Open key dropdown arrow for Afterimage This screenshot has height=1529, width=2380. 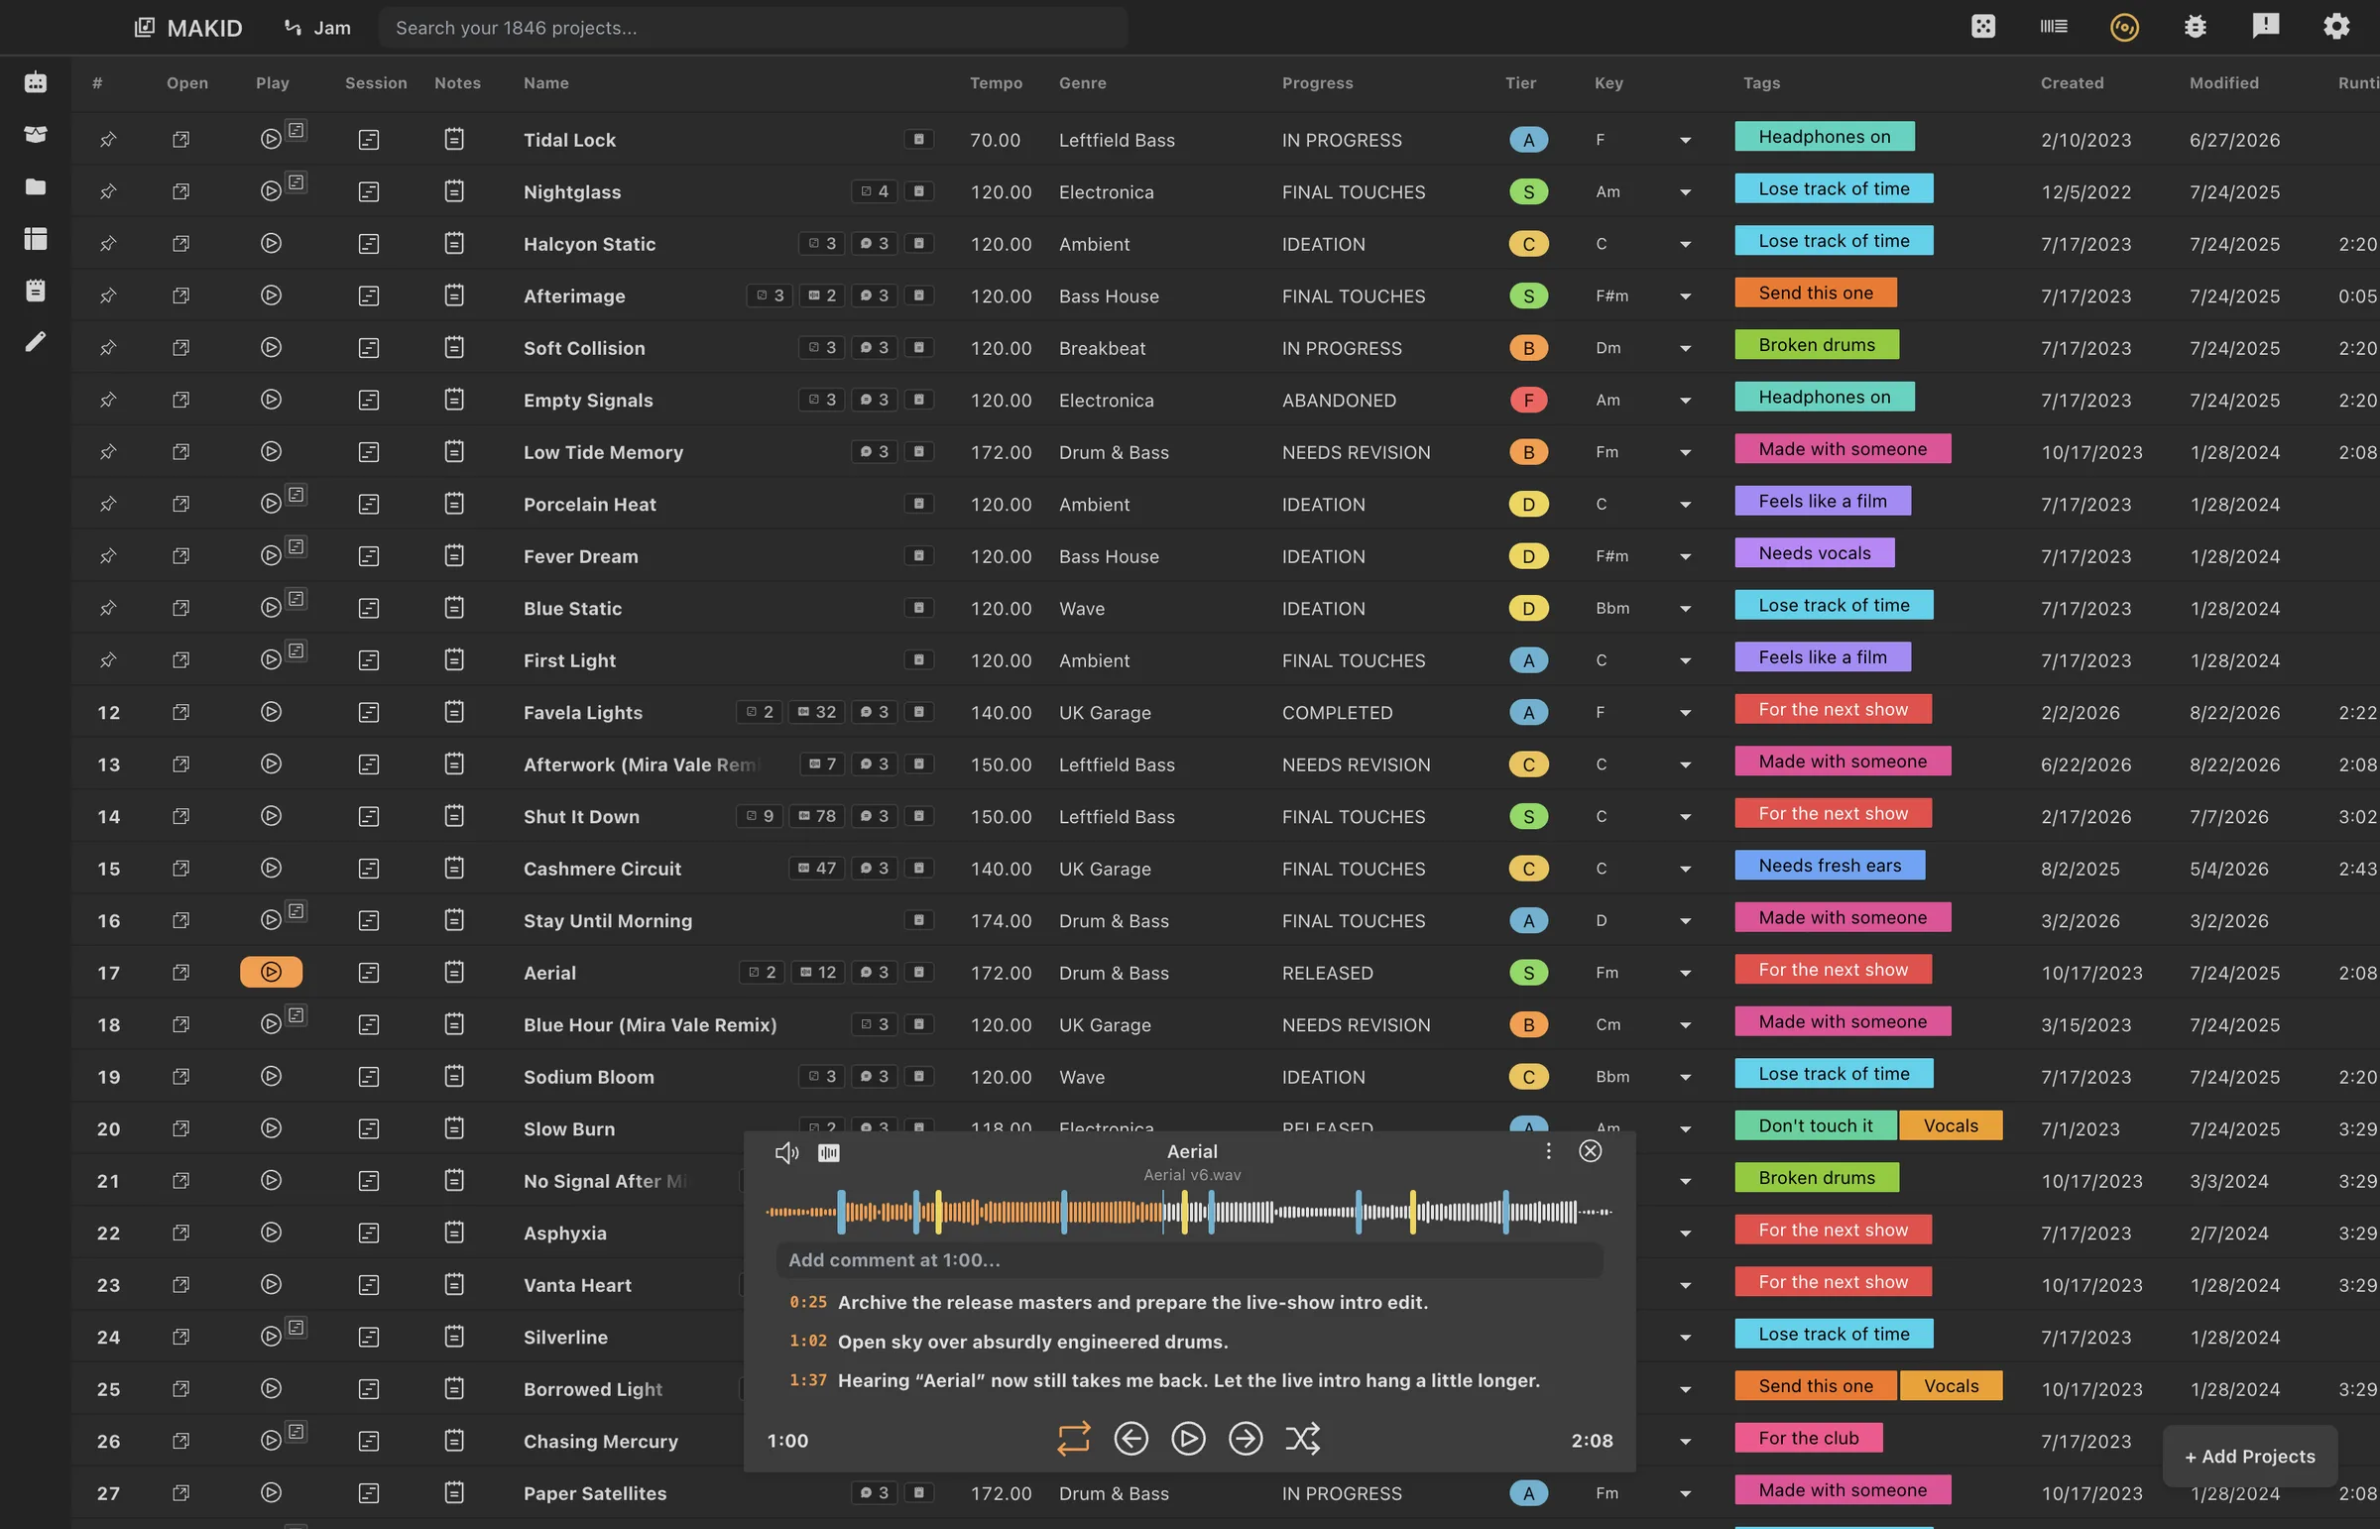coord(1685,295)
